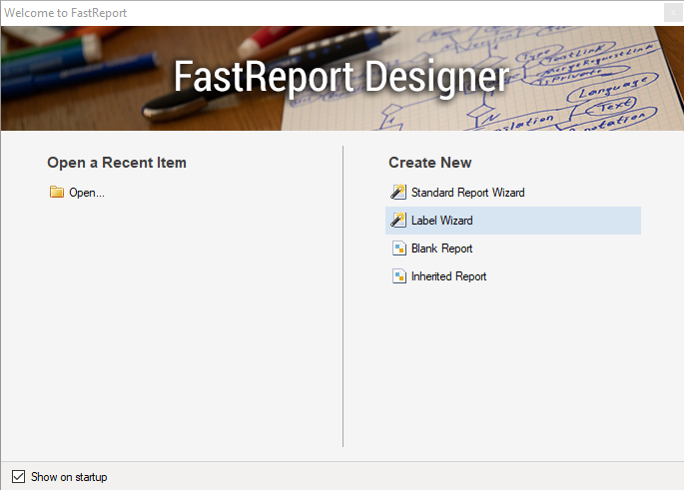Start the Label Wizard
This screenshot has width=684, height=490.
513,221
